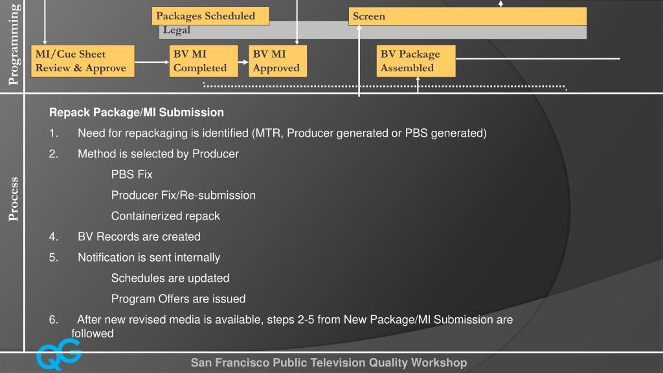
Task: Select the Program Offers are issued line
Action: pyautogui.click(x=178, y=299)
